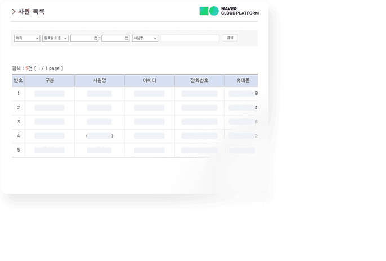Click the 전화번호 column header
The width and height of the screenshot is (386, 261).
(x=199, y=81)
